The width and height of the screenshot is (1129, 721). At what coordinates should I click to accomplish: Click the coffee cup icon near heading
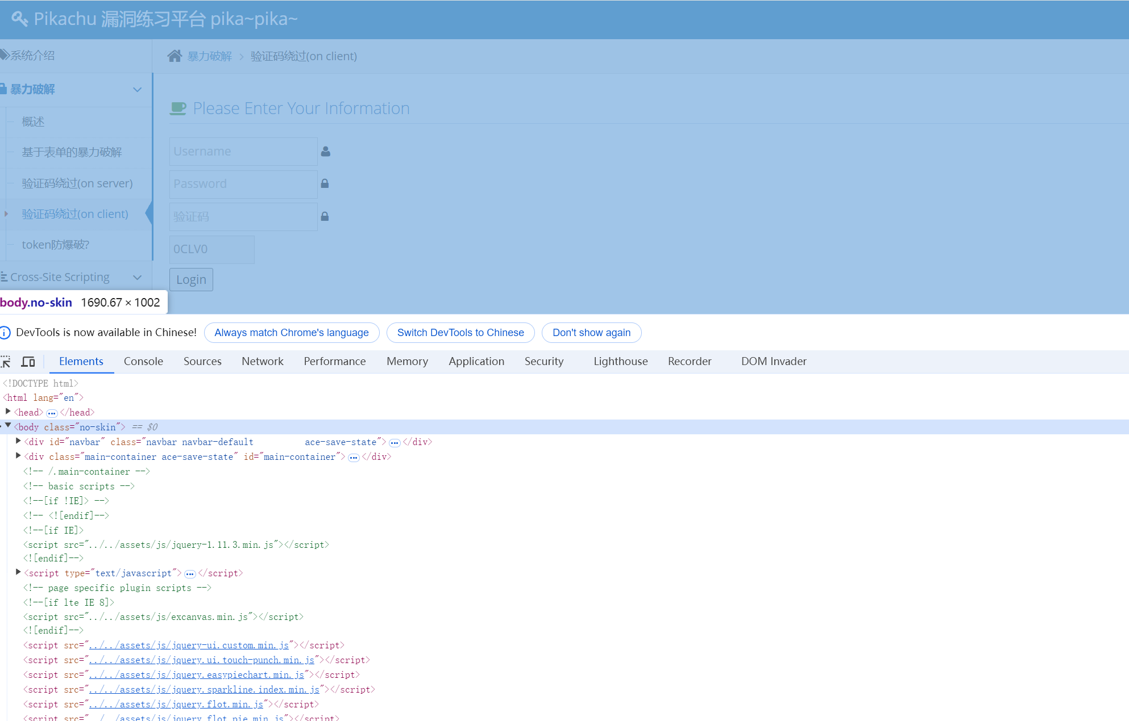point(178,108)
